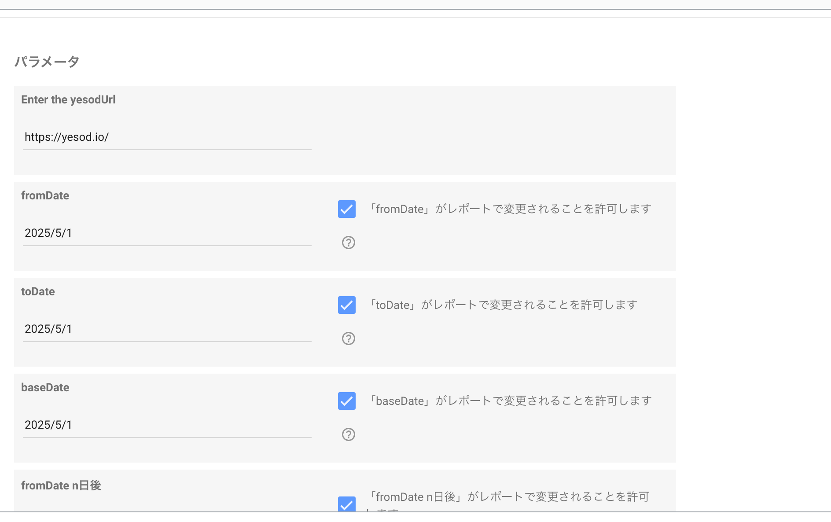Toggle the fromDate n日後 checkbox
This screenshot has width=831, height=522.
[347, 504]
